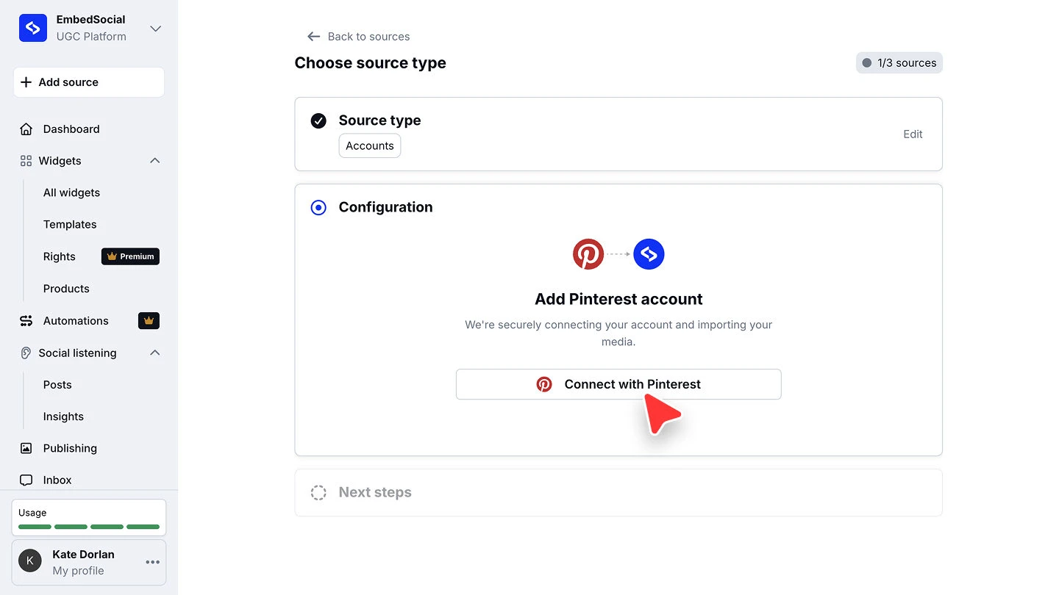This screenshot has width=1059, height=595.
Task: Click the plus icon in Add source
Action: point(26,82)
